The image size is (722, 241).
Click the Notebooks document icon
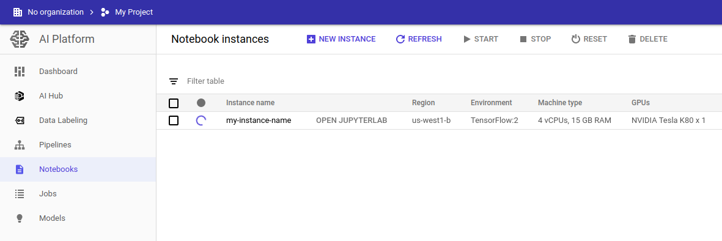(20, 169)
